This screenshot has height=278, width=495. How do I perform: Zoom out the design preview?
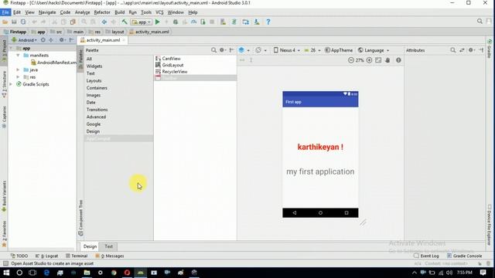(350, 60)
